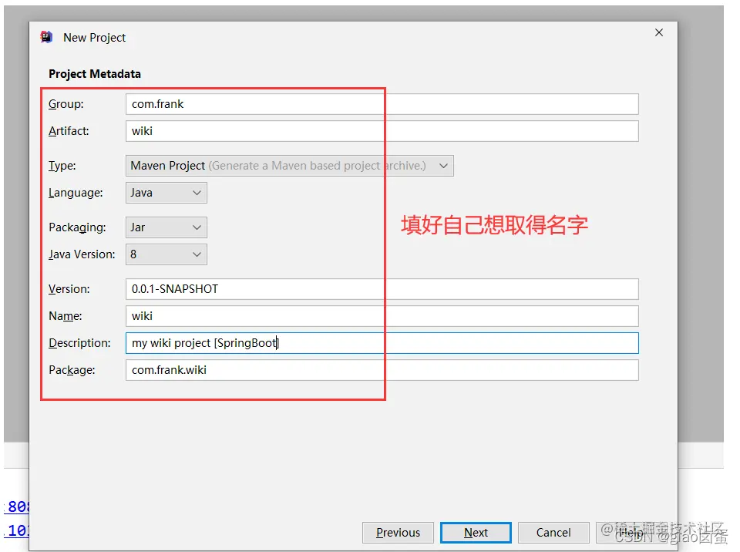Viewport: 740px width, 552px height.
Task: Click the Packaging label
Action: [77, 227]
